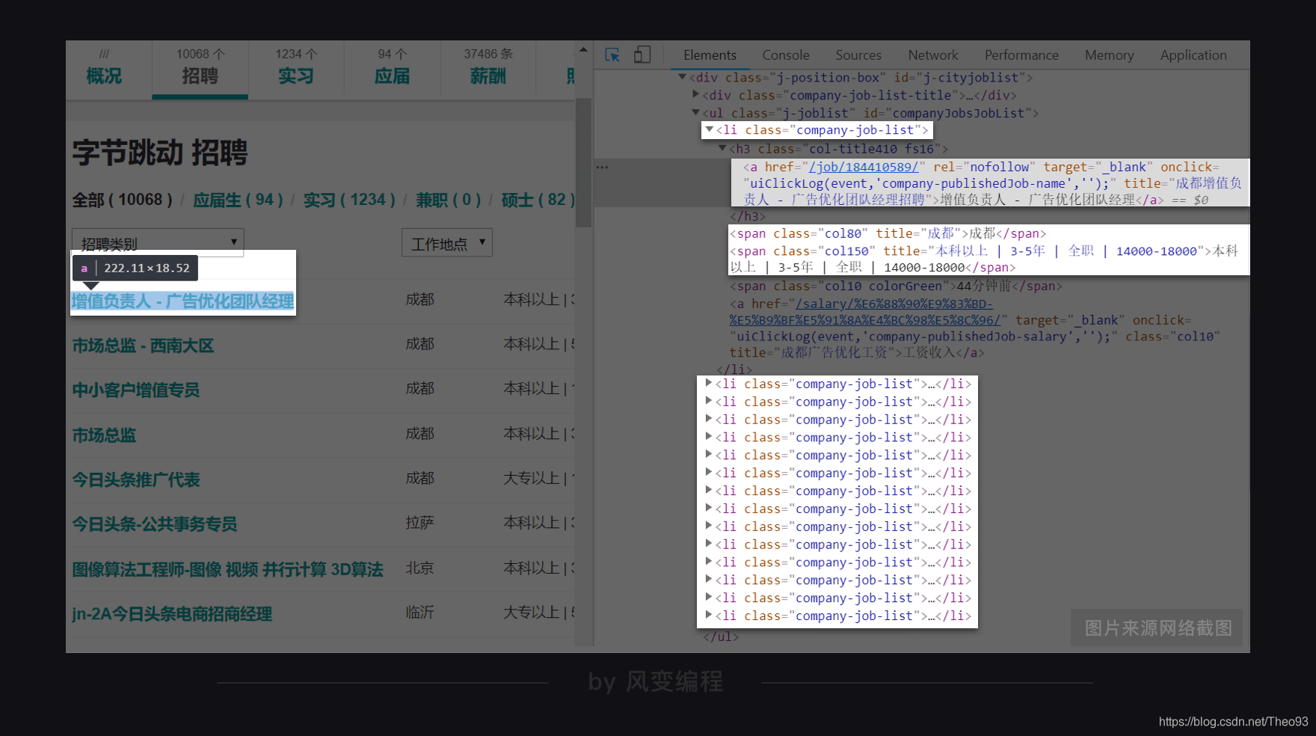Select the span col80 成都 node
Viewport: 1316px width, 736px height.
(x=888, y=233)
